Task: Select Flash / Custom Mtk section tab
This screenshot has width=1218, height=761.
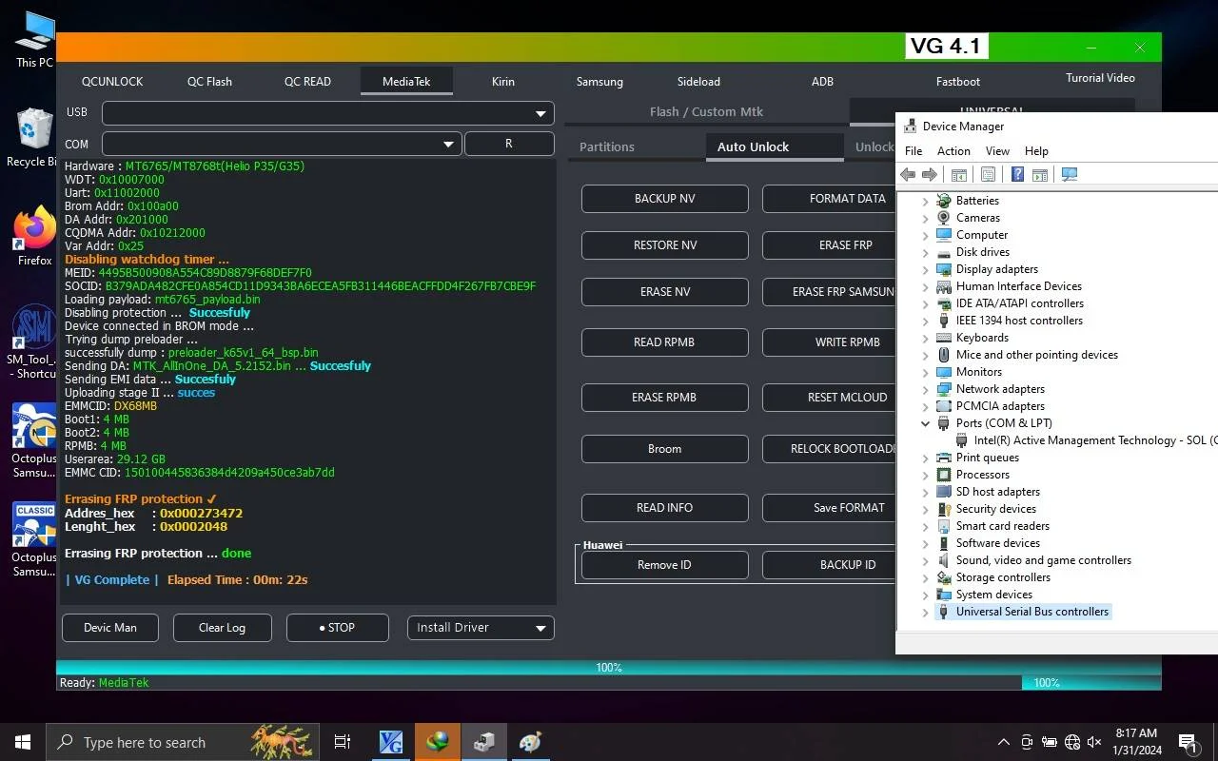Action: click(x=706, y=112)
